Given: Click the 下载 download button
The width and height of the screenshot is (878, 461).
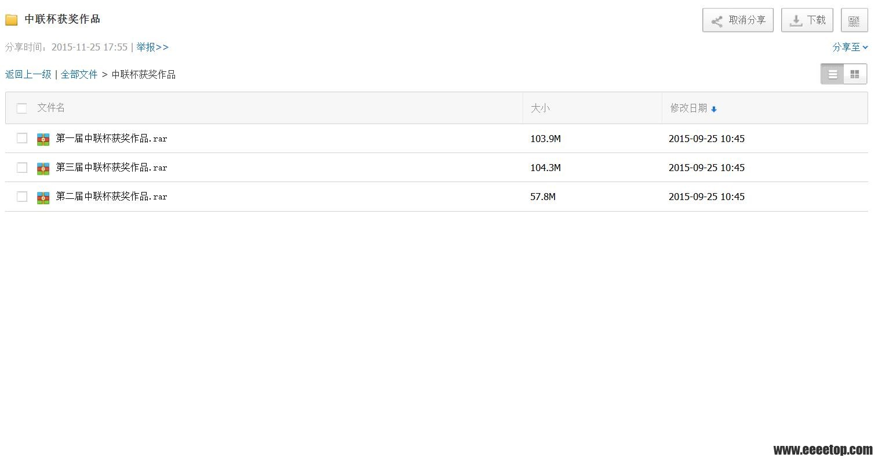Looking at the screenshot, I should pyautogui.click(x=807, y=20).
